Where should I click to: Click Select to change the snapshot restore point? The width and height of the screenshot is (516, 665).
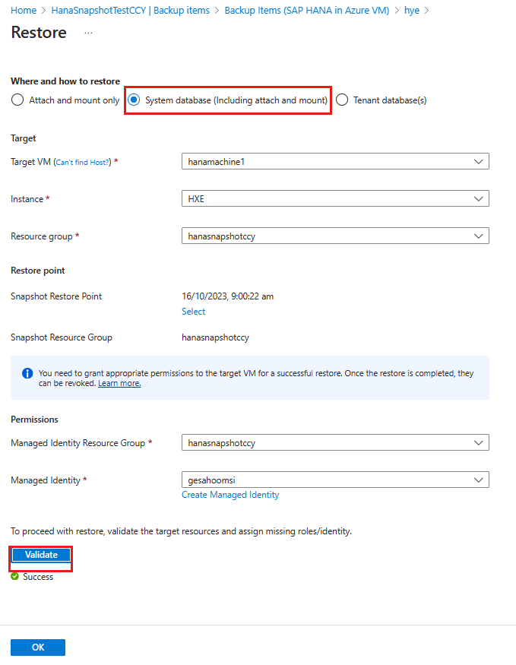pyautogui.click(x=193, y=311)
